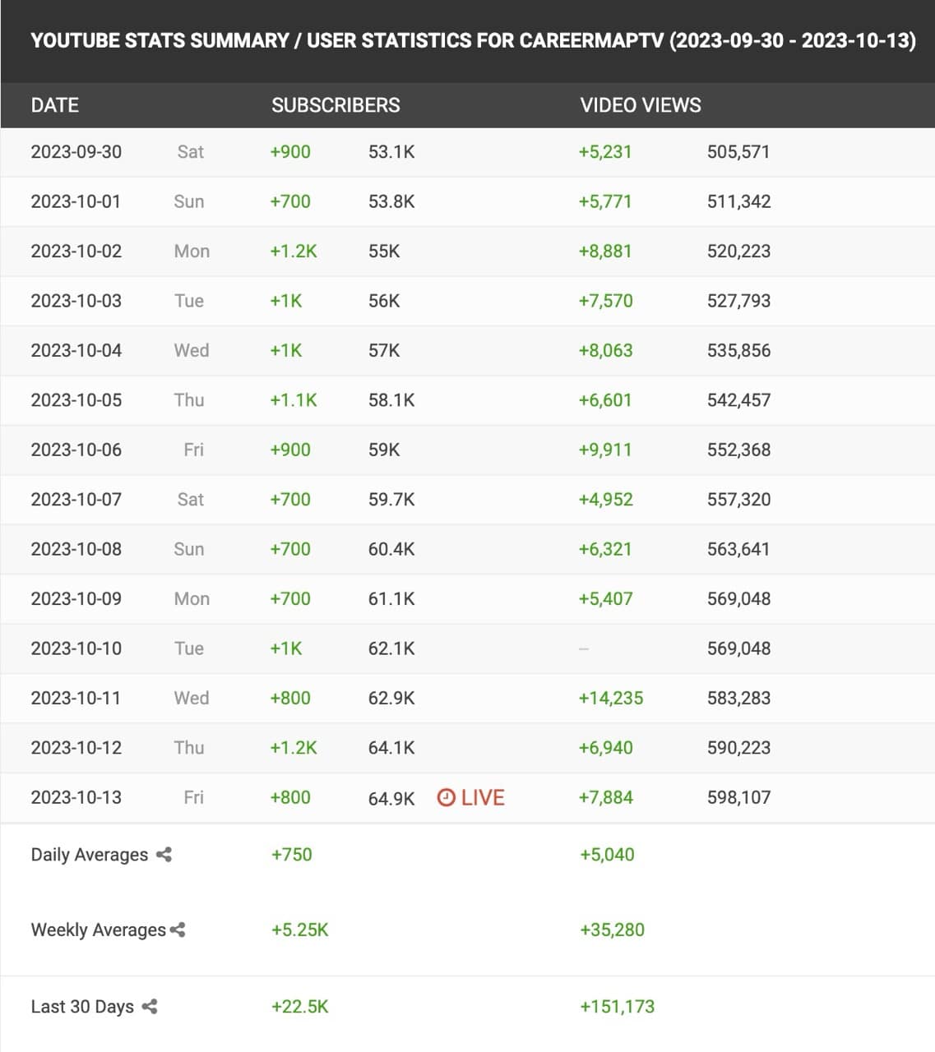
Task: Select the date 2023-10-06
Action: (76, 450)
